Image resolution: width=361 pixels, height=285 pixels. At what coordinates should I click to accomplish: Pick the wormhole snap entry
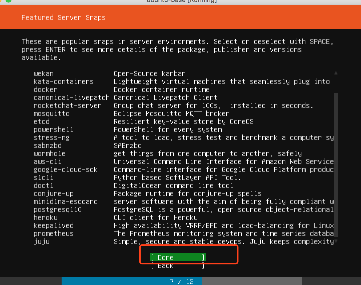(x=184, y=153)
